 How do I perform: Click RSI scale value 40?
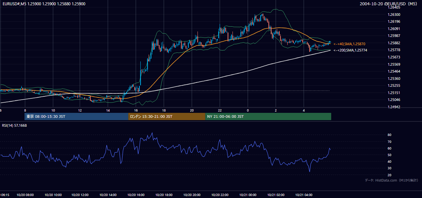point(389,161)
